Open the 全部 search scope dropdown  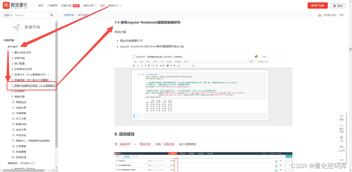(x=8, y=15)
